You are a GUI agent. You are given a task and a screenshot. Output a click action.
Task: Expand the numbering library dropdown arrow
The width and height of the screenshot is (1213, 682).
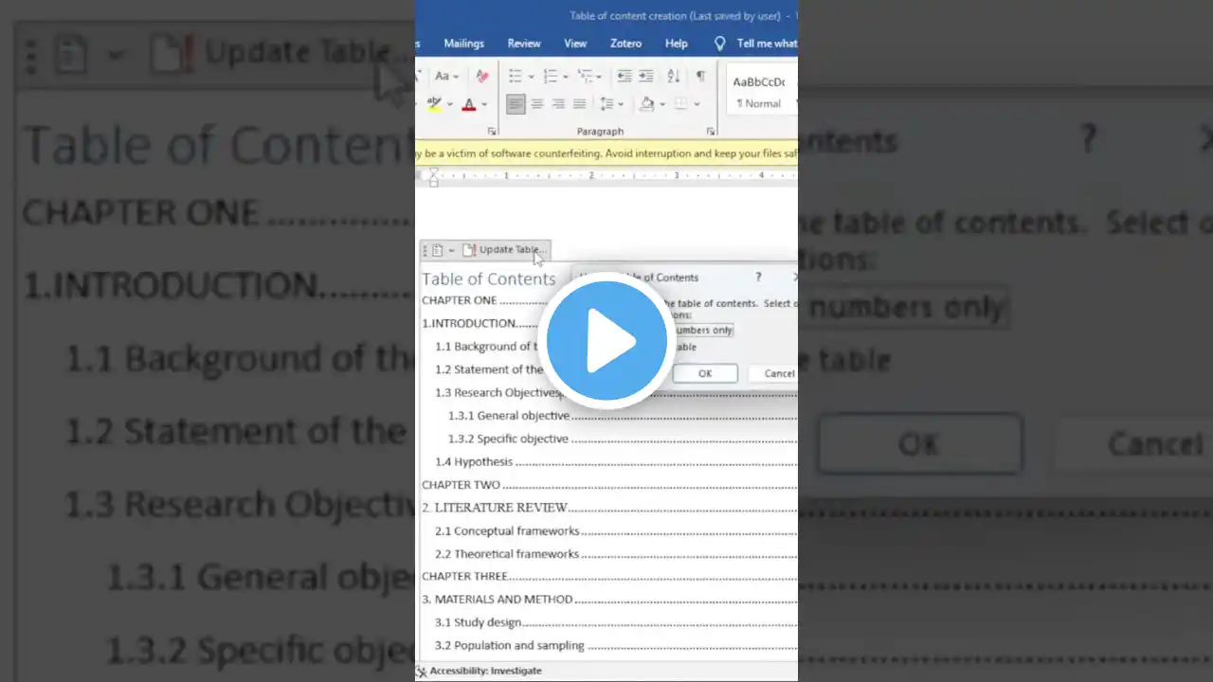point(565,76)
